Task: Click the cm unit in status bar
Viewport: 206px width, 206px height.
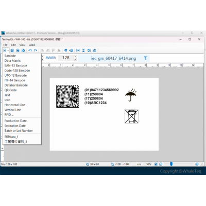Action: pos(139,164)
